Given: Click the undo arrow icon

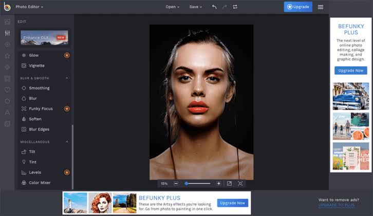Looking at the screenshot, I should tap(214, 7).
